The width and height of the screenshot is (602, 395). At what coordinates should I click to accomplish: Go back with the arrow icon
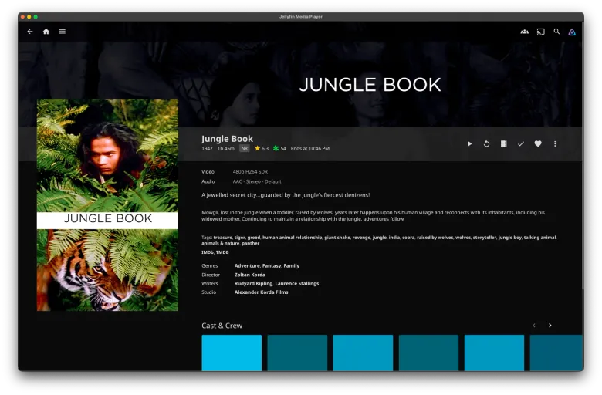tap(30, 32)
